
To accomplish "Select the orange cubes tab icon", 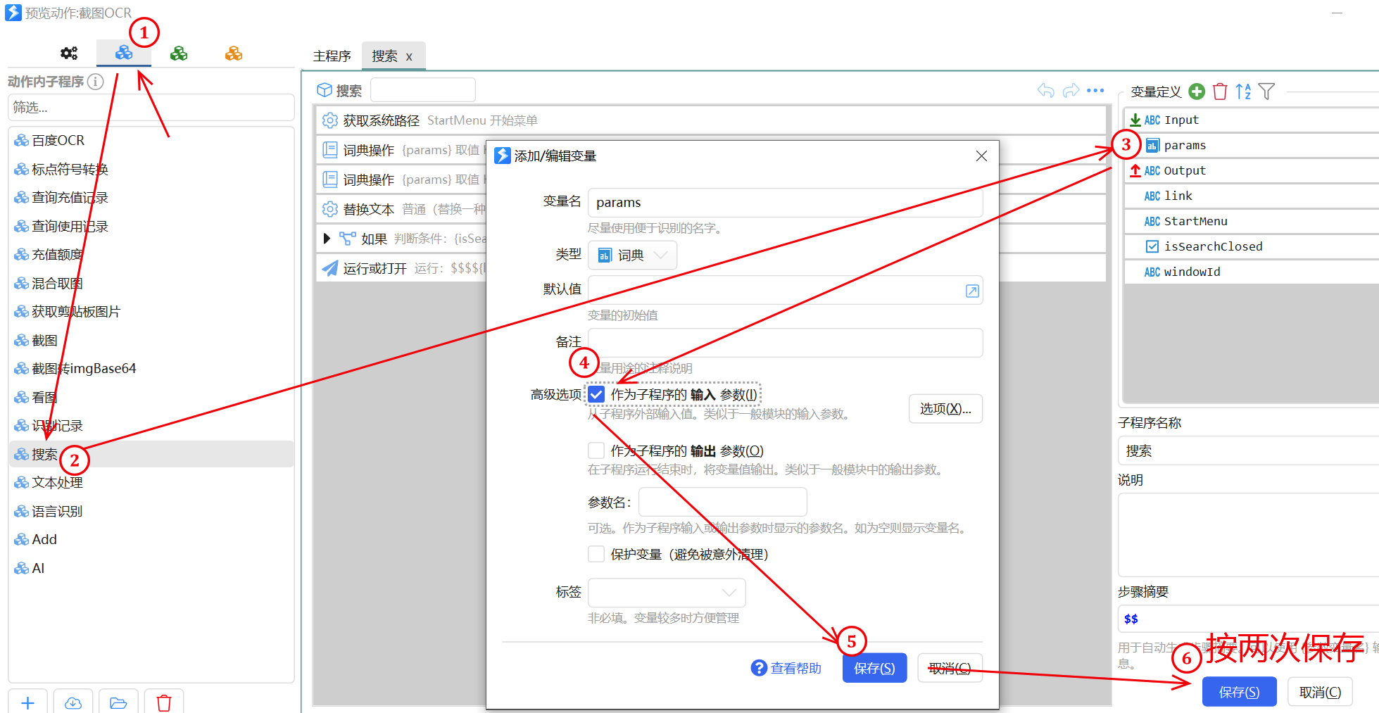I will [x=234, y=53].
